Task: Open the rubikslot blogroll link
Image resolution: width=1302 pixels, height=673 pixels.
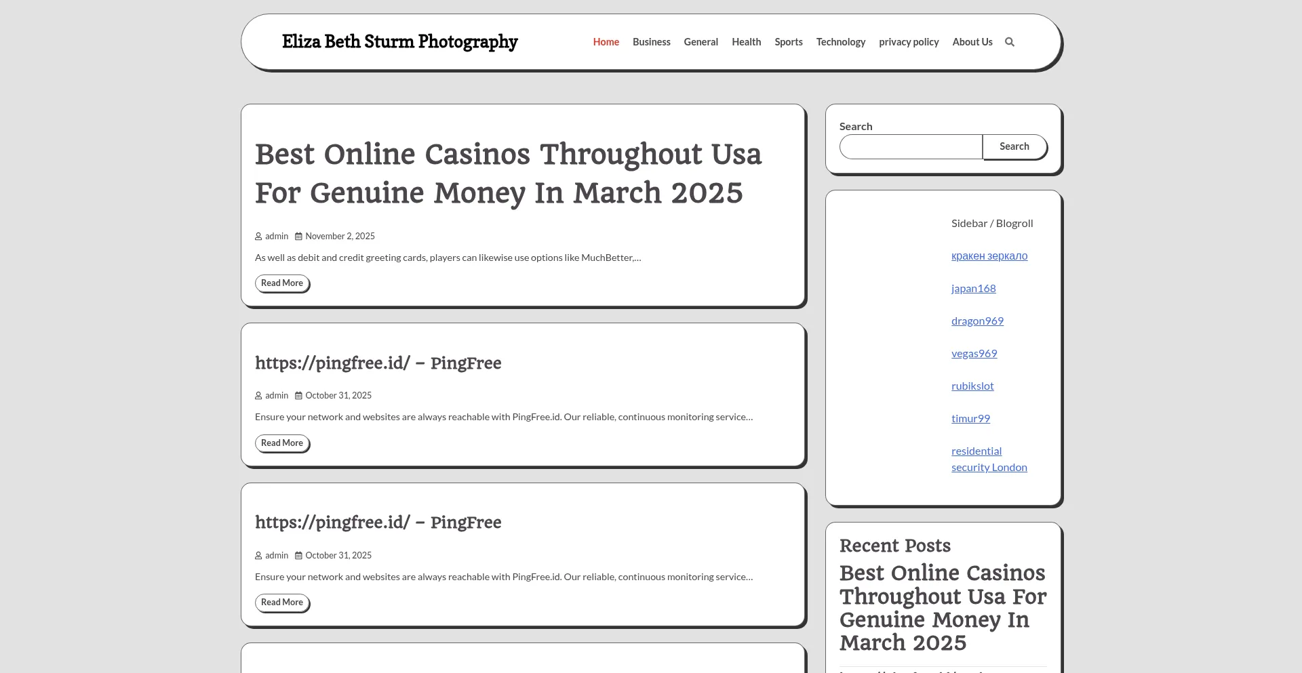Action: [972, 386]
